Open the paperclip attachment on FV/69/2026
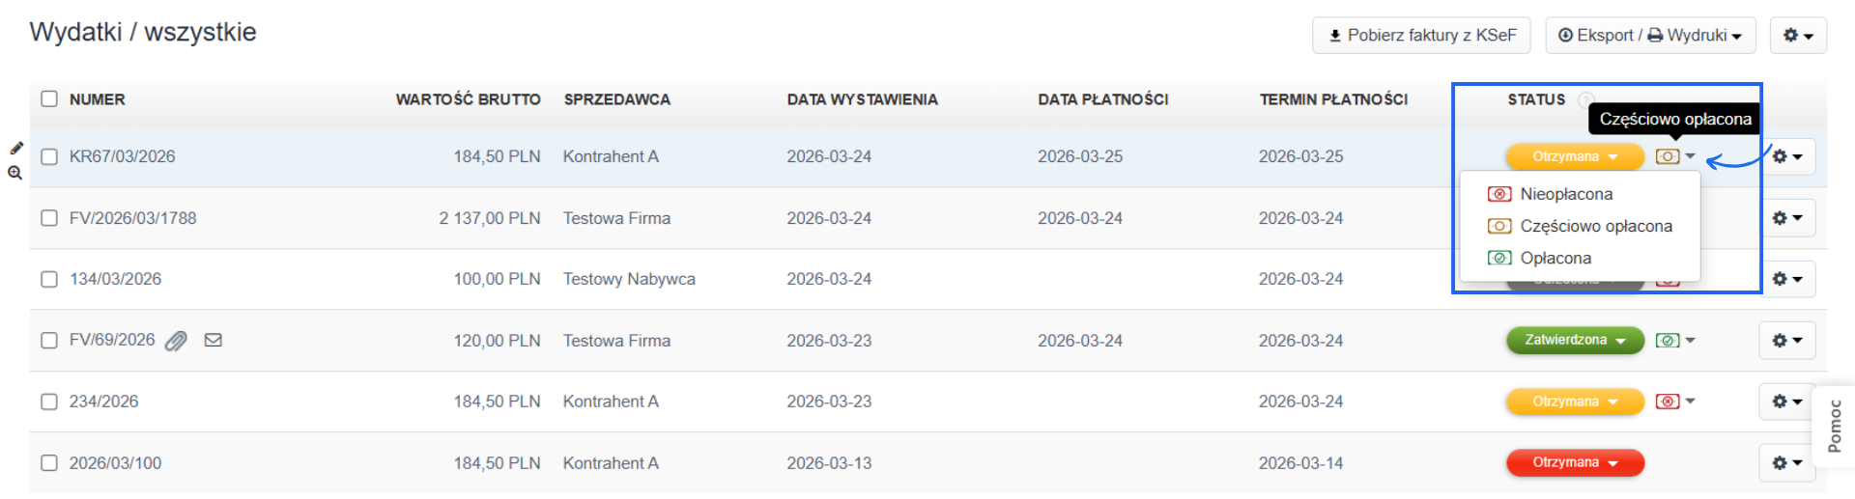 pyautogui.click(x=176, y=341)
